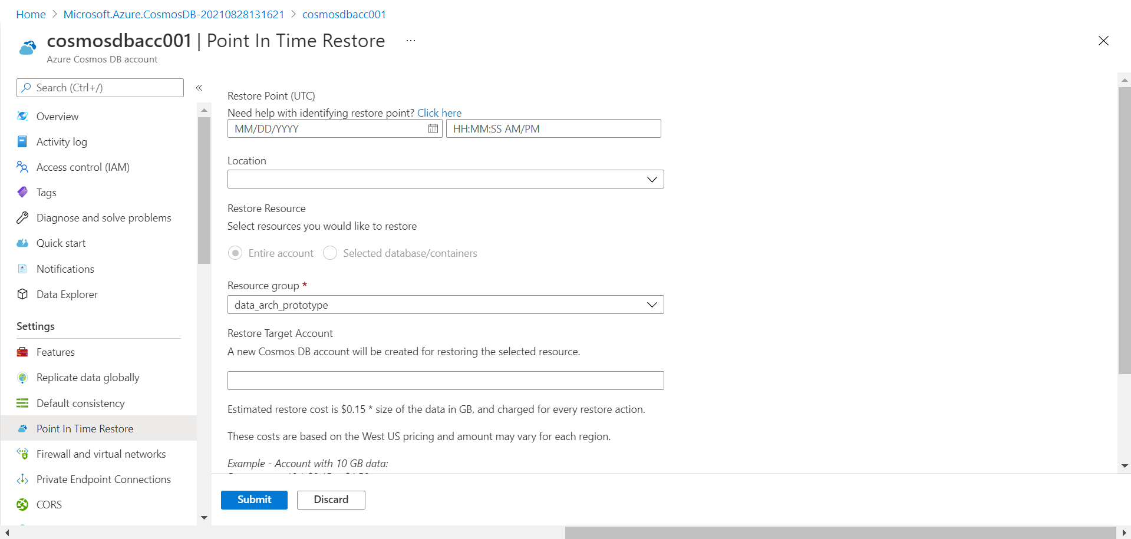
Task: Click the Diagnose and solve problems wrench icon
Action: [22, 217]
